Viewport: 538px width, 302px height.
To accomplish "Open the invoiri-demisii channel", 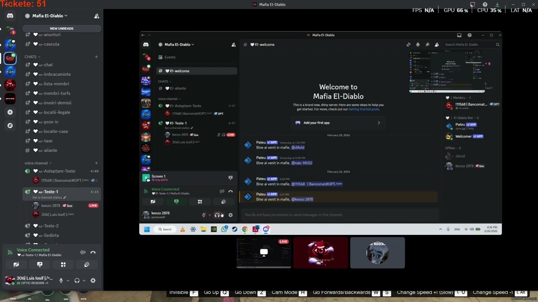I will point(61,103).
